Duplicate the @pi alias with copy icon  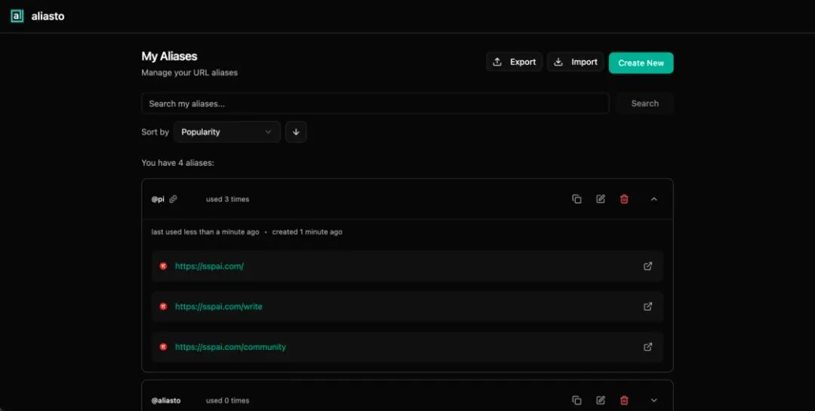click(577, 199)
